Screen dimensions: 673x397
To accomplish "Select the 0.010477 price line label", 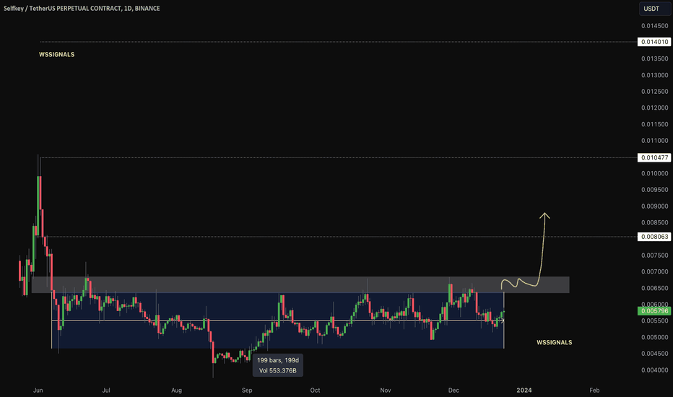I will tap(654, 157).
